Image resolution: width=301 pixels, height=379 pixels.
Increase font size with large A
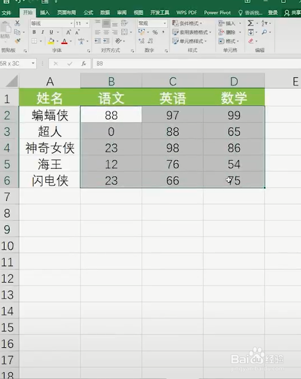click(69, 32)
